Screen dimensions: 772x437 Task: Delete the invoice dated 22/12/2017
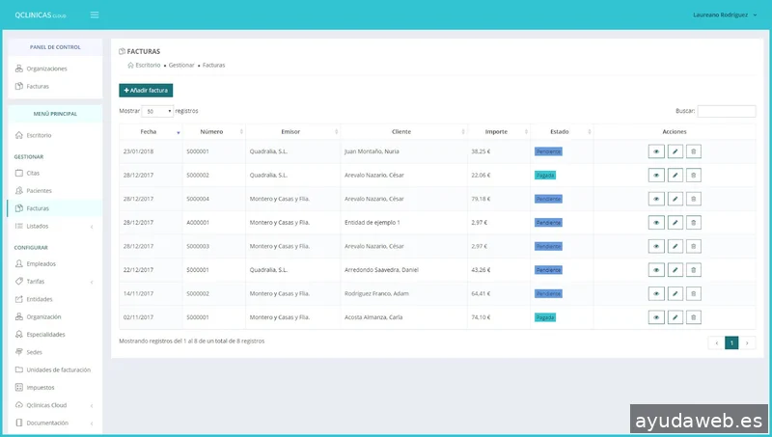tap(693, 270)
